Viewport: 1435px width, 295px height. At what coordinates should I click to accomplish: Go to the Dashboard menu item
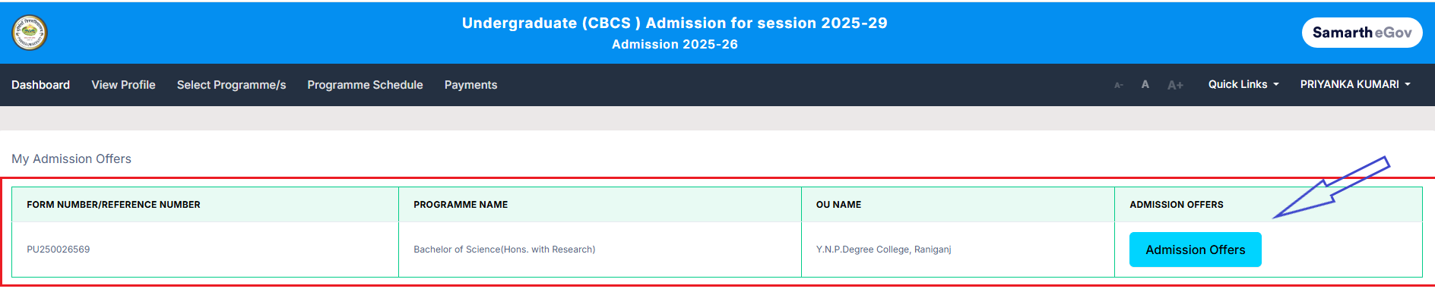click(40, 85)
